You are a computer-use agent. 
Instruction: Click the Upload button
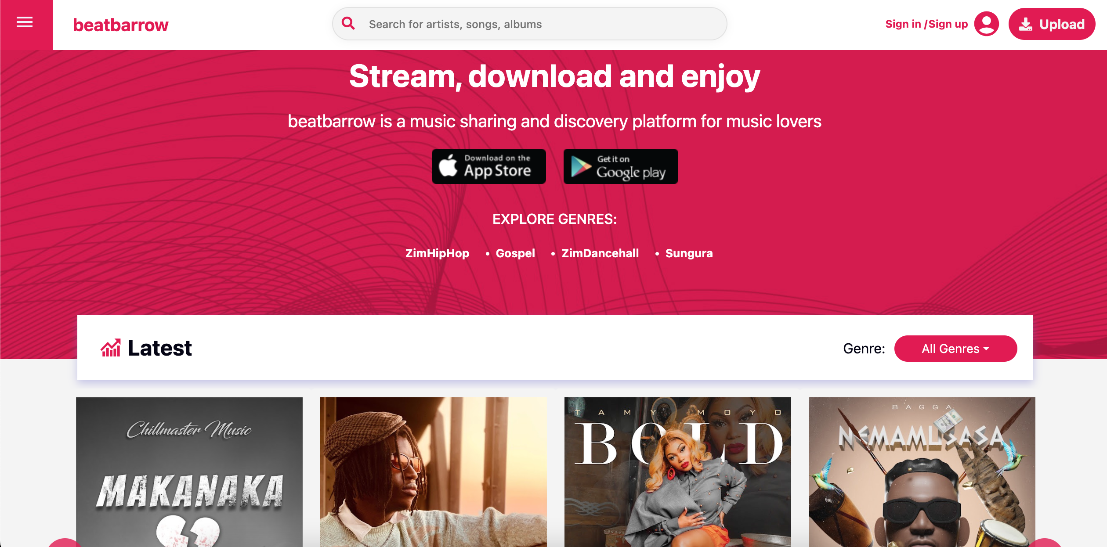[1052, 24]
